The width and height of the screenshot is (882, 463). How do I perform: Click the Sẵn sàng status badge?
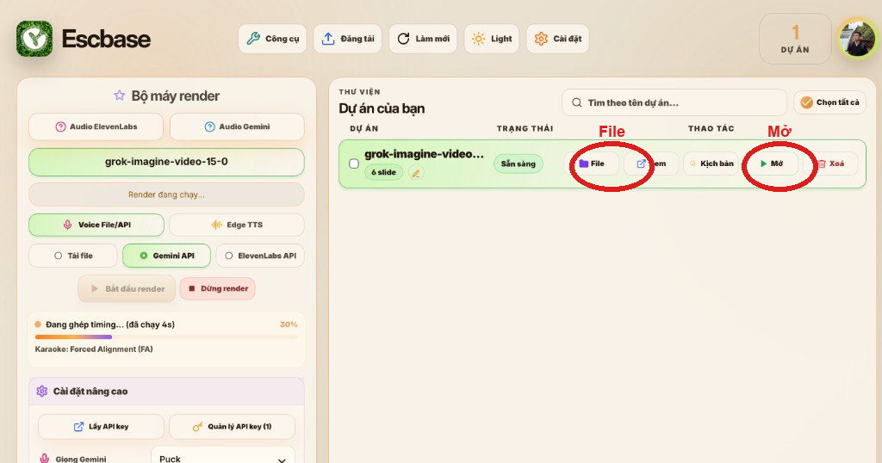(518, 164)
